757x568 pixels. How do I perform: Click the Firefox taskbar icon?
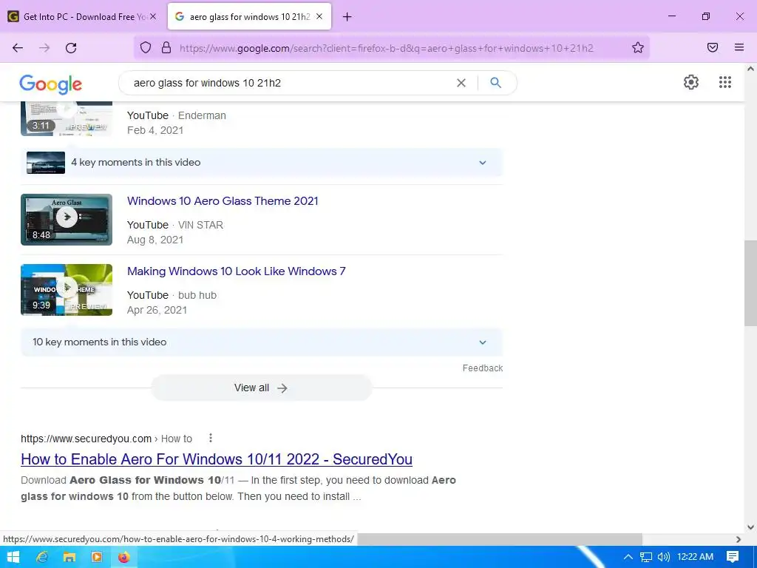coord(123,557)
